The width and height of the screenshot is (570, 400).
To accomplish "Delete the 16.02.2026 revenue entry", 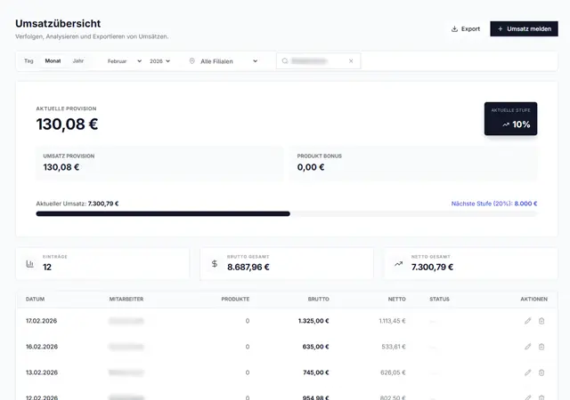I will click(541, 347).
